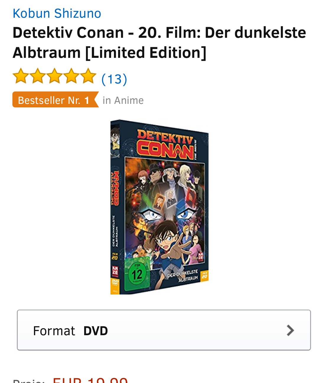Tap the Preis label
319x383 pixels.
29,381
